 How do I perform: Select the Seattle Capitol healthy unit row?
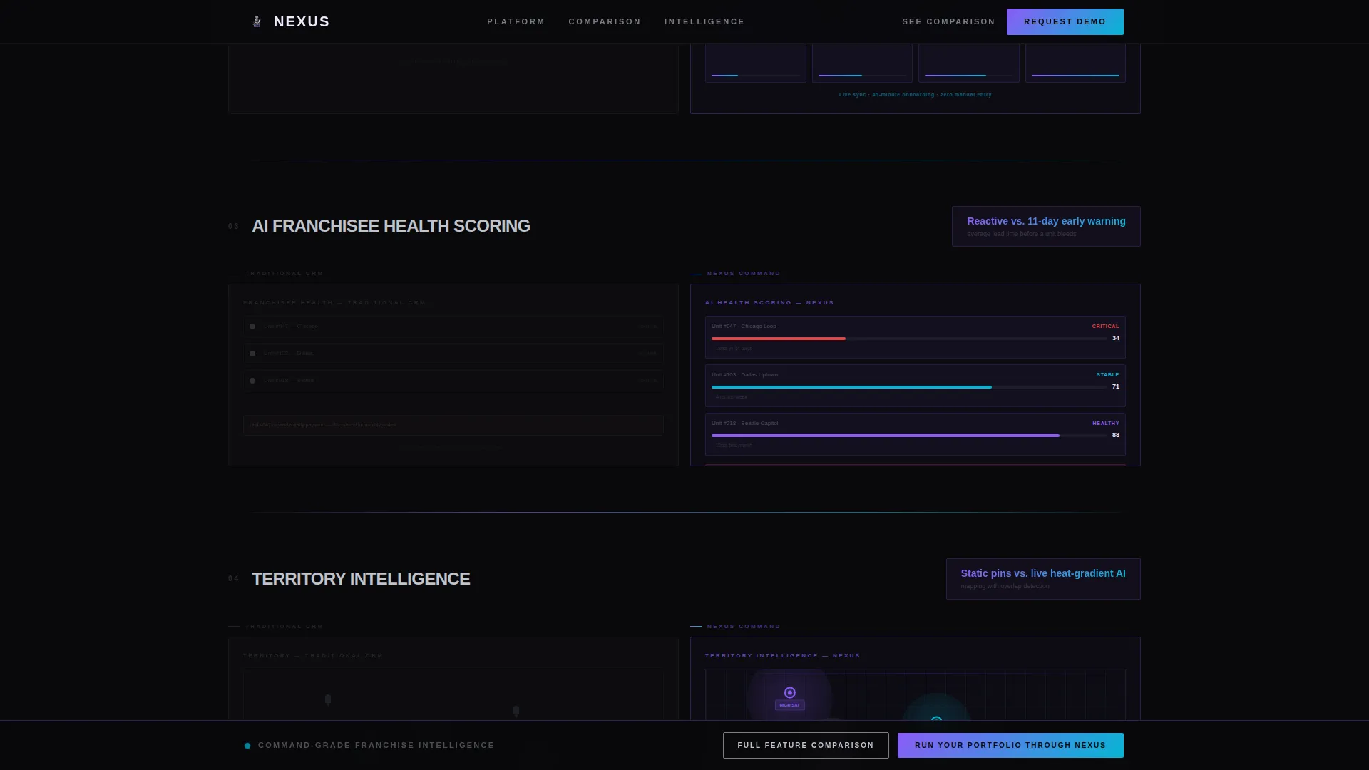(915, 434)
